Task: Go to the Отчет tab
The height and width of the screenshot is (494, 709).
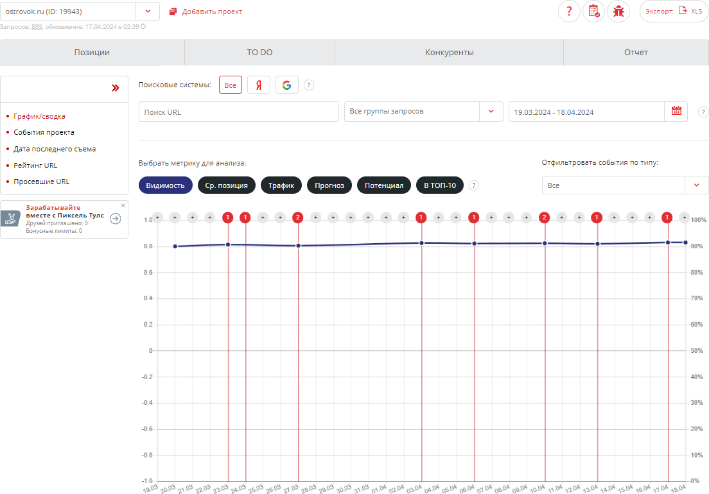Action: point(636,53)
